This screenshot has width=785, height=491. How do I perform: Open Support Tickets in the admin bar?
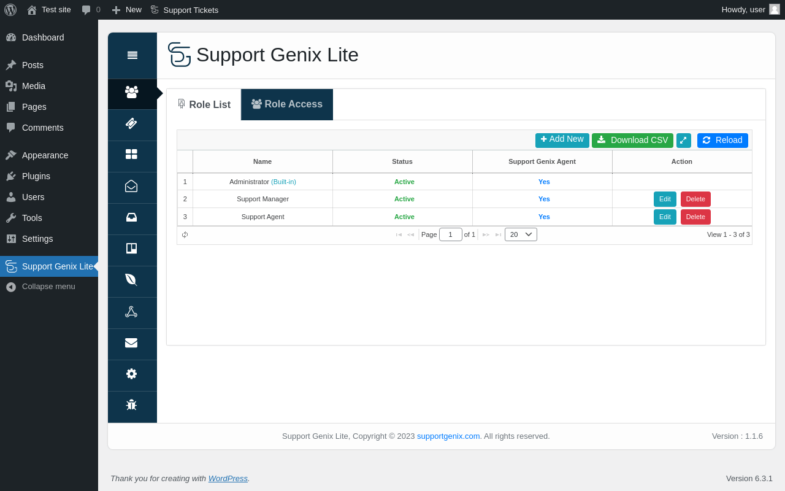(184, 10)
